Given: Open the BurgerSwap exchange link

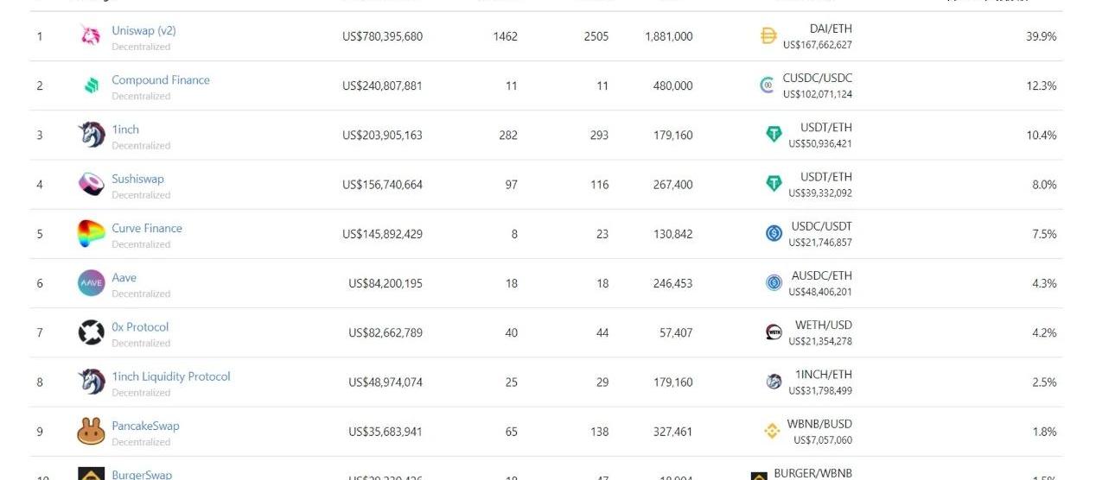Looking at the screenshot, I should (142, 474).
